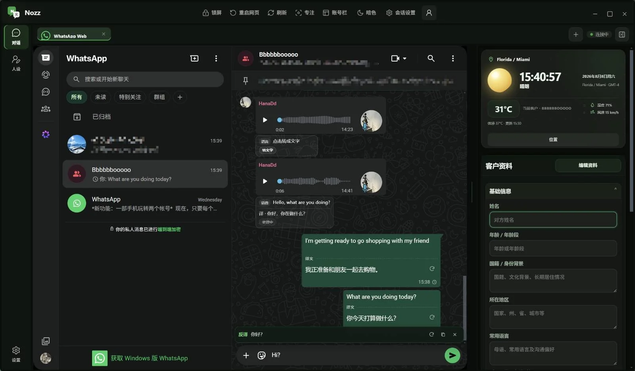Click the 搜索或开始新聊天 search field
This screenshot has height=371, width=635.
click(145, 79)
